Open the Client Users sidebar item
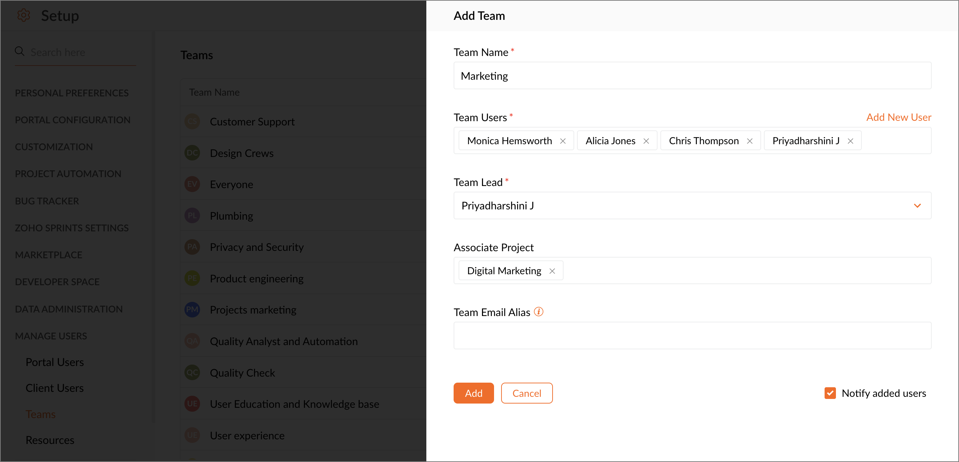959x462 pixels. point(55,388)
